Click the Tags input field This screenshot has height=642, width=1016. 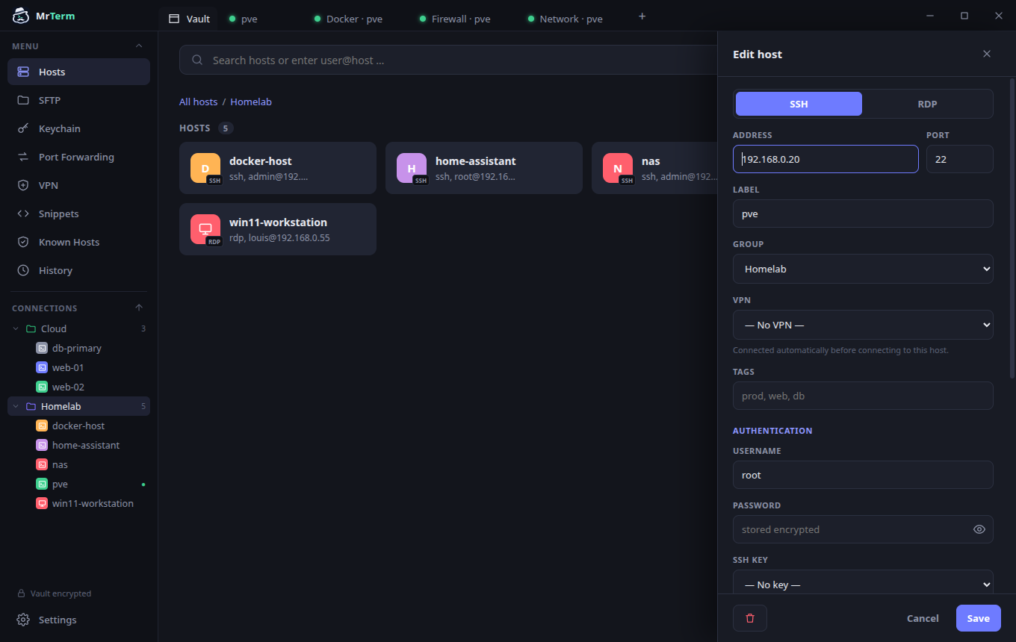pyautogui.click(x=863, y=396)
